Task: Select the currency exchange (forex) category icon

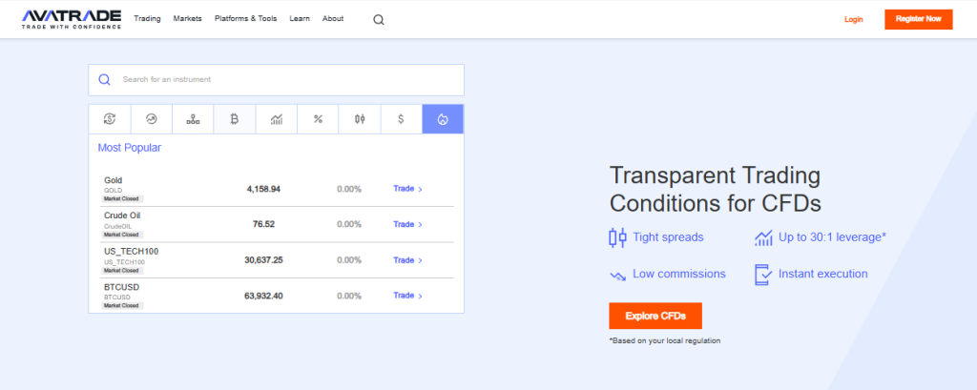Action: [x=110, y=119]
